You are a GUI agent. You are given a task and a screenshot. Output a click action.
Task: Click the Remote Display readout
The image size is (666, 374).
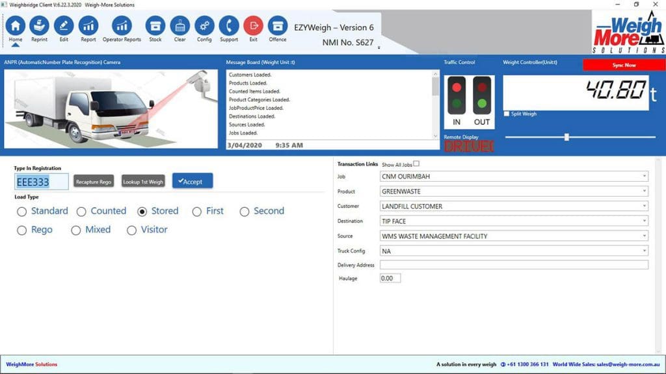tap(468, 146)
